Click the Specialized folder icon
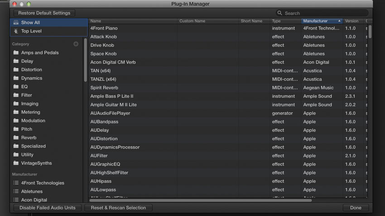The height and width of the screenshot is (216, 385). tap(16, 146)
